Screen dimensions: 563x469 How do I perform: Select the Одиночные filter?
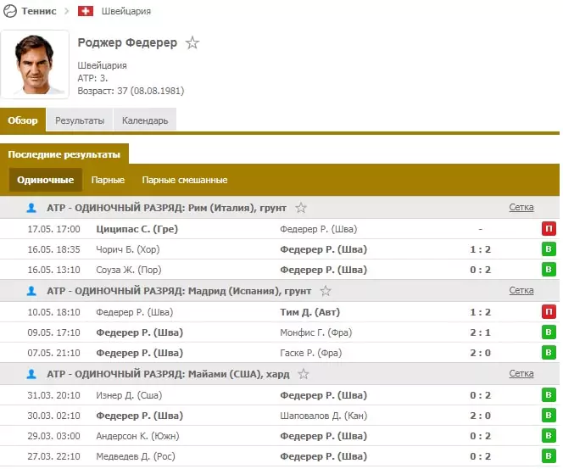(x=46, y=180)
